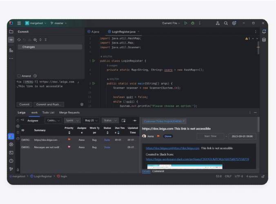Go to previous highlighted error arrow
The image size is (276, 204).
click(x=253, y=38)
